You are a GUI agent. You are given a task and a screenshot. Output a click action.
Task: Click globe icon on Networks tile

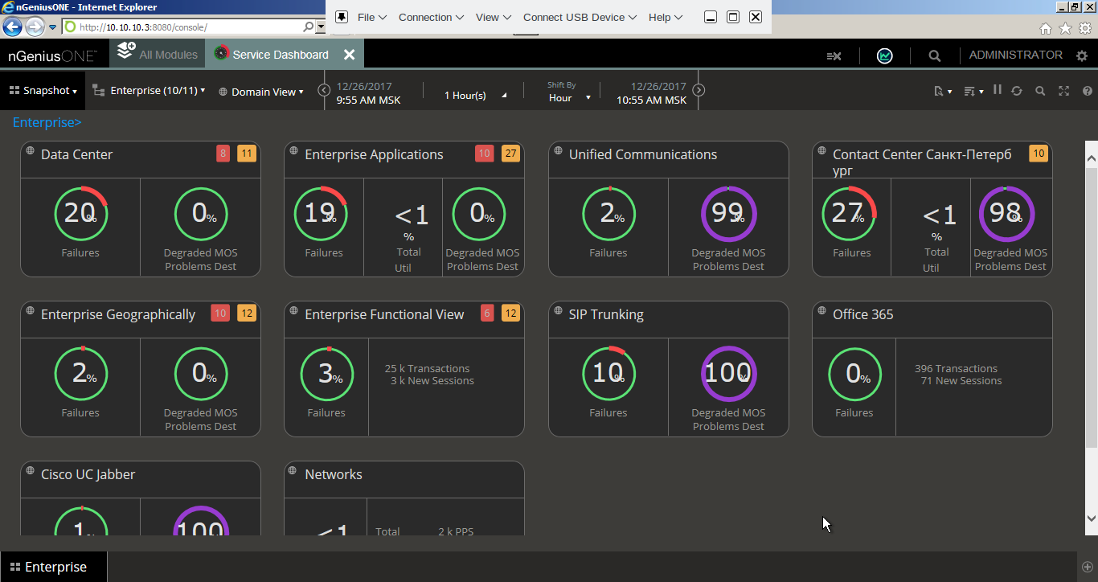point(293,470)
